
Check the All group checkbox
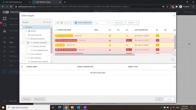21,27
